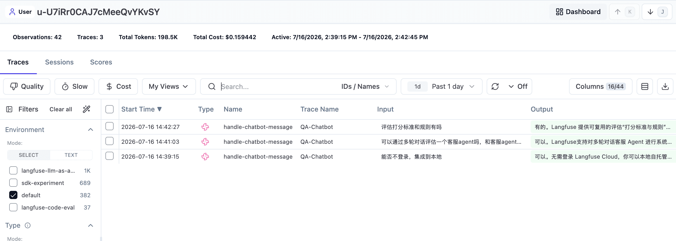This screenshot has height=241, width=676.
Task: Change the table row height icon
Action: pyautogui.click(x=645, y=86)
